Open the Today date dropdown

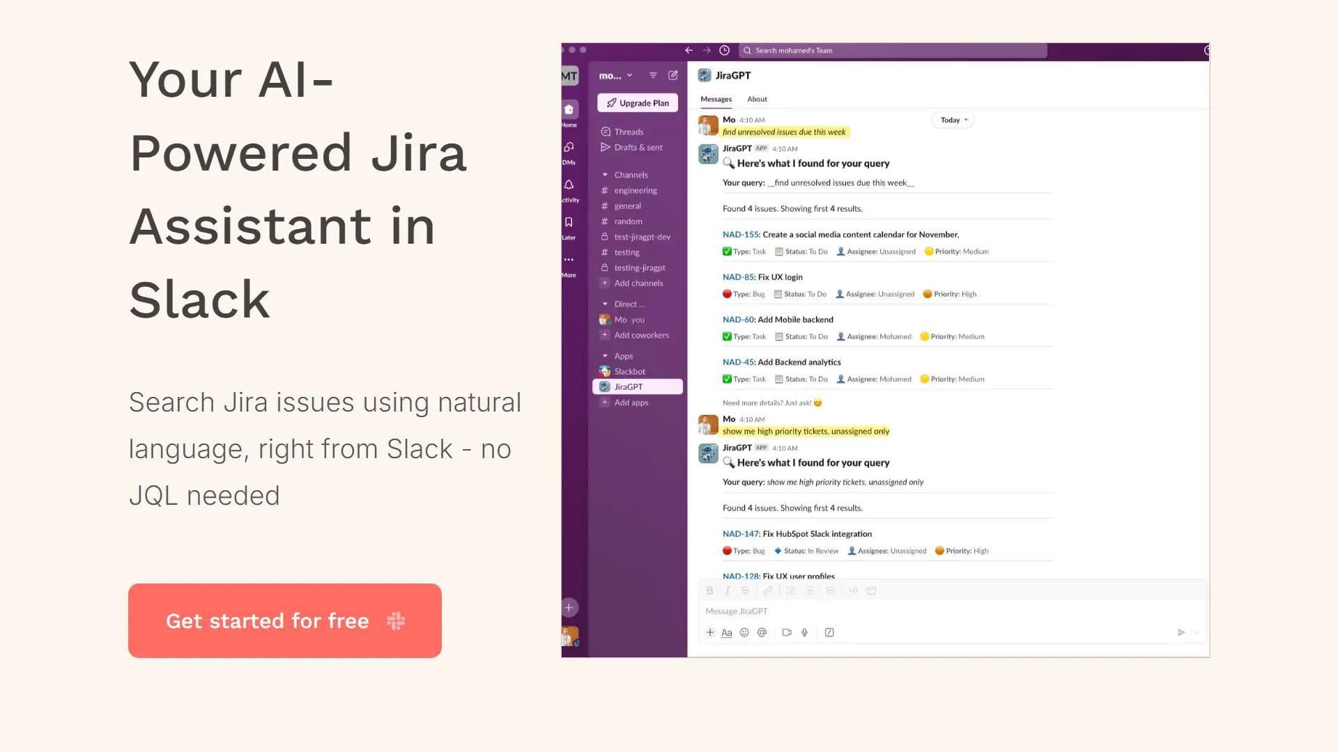[952, 120]
